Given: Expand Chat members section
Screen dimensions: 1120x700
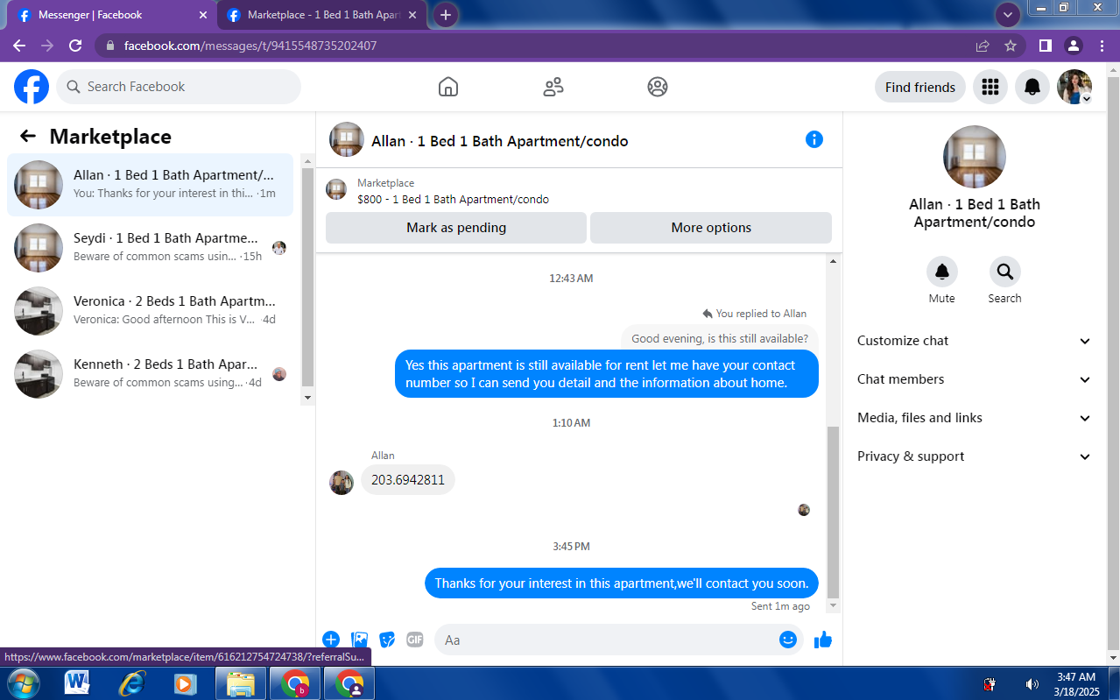Looking at the screenshot, I should pos(974,379).
